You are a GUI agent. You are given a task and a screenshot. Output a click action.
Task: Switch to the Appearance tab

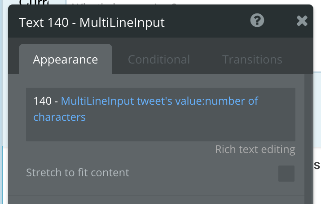tap(66, 59)
